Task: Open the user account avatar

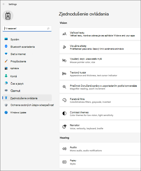Action: pos(8,16)
